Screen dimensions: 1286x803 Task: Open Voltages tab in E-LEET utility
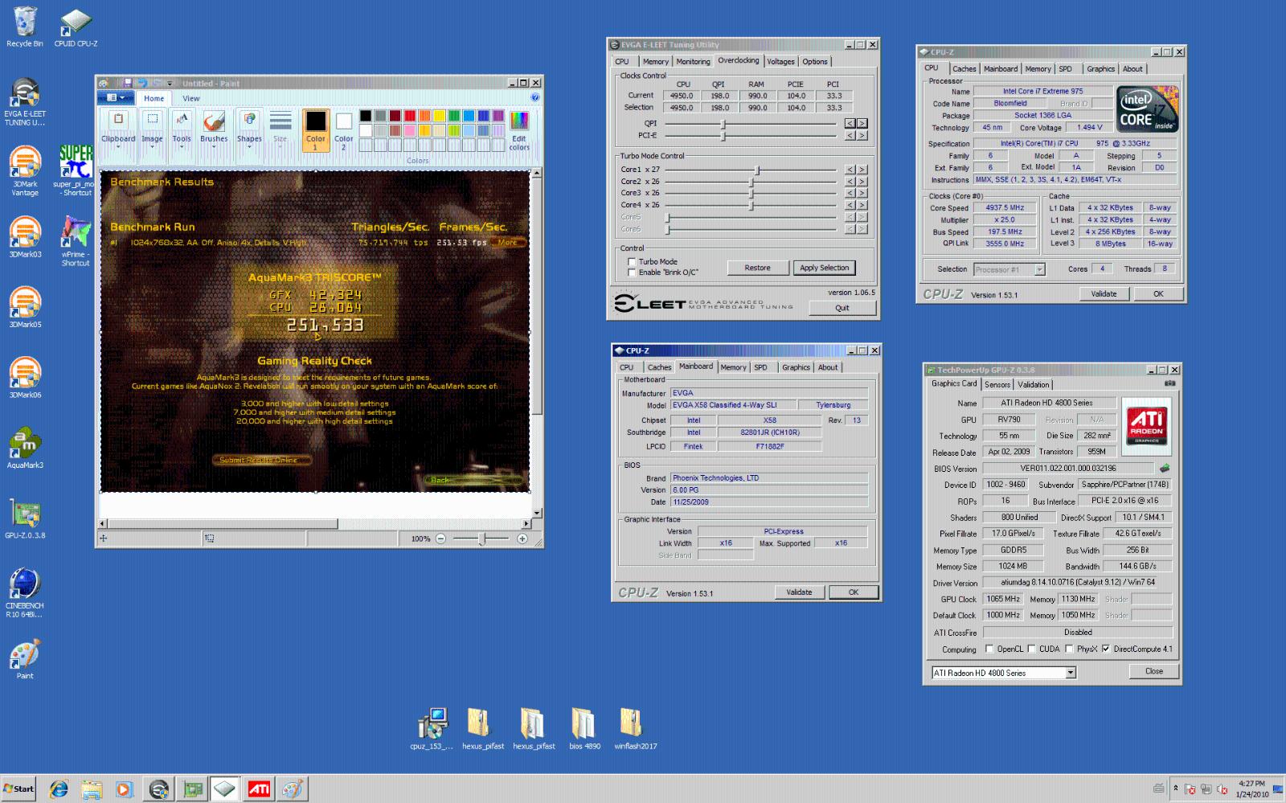780,61
